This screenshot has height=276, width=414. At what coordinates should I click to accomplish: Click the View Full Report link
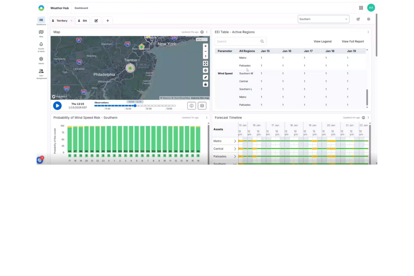[x=353, y=41]
